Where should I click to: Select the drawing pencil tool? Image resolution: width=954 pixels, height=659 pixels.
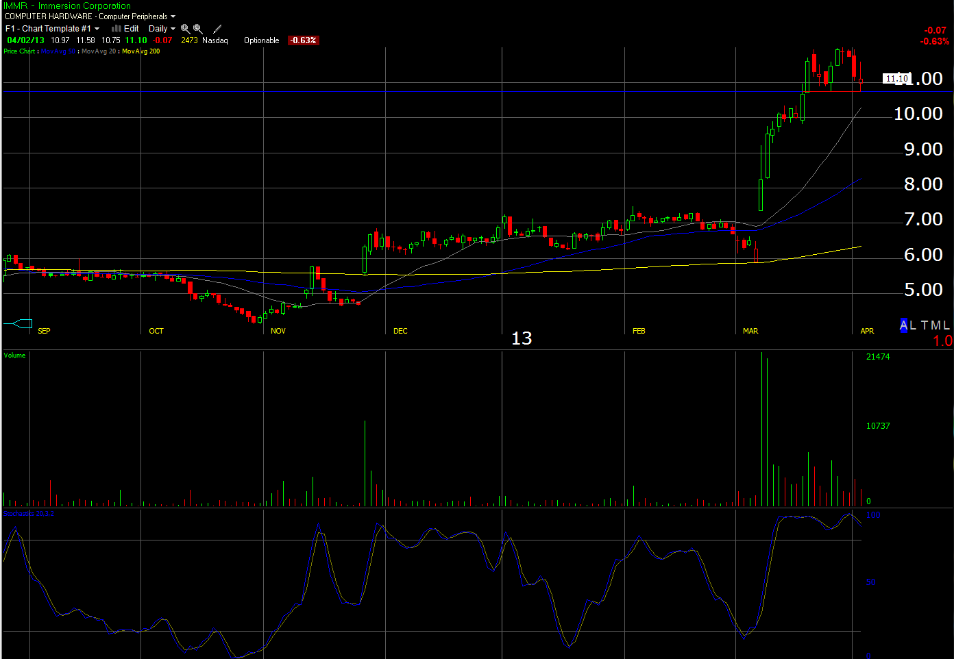pyautogui.click(x=217, y=29)
